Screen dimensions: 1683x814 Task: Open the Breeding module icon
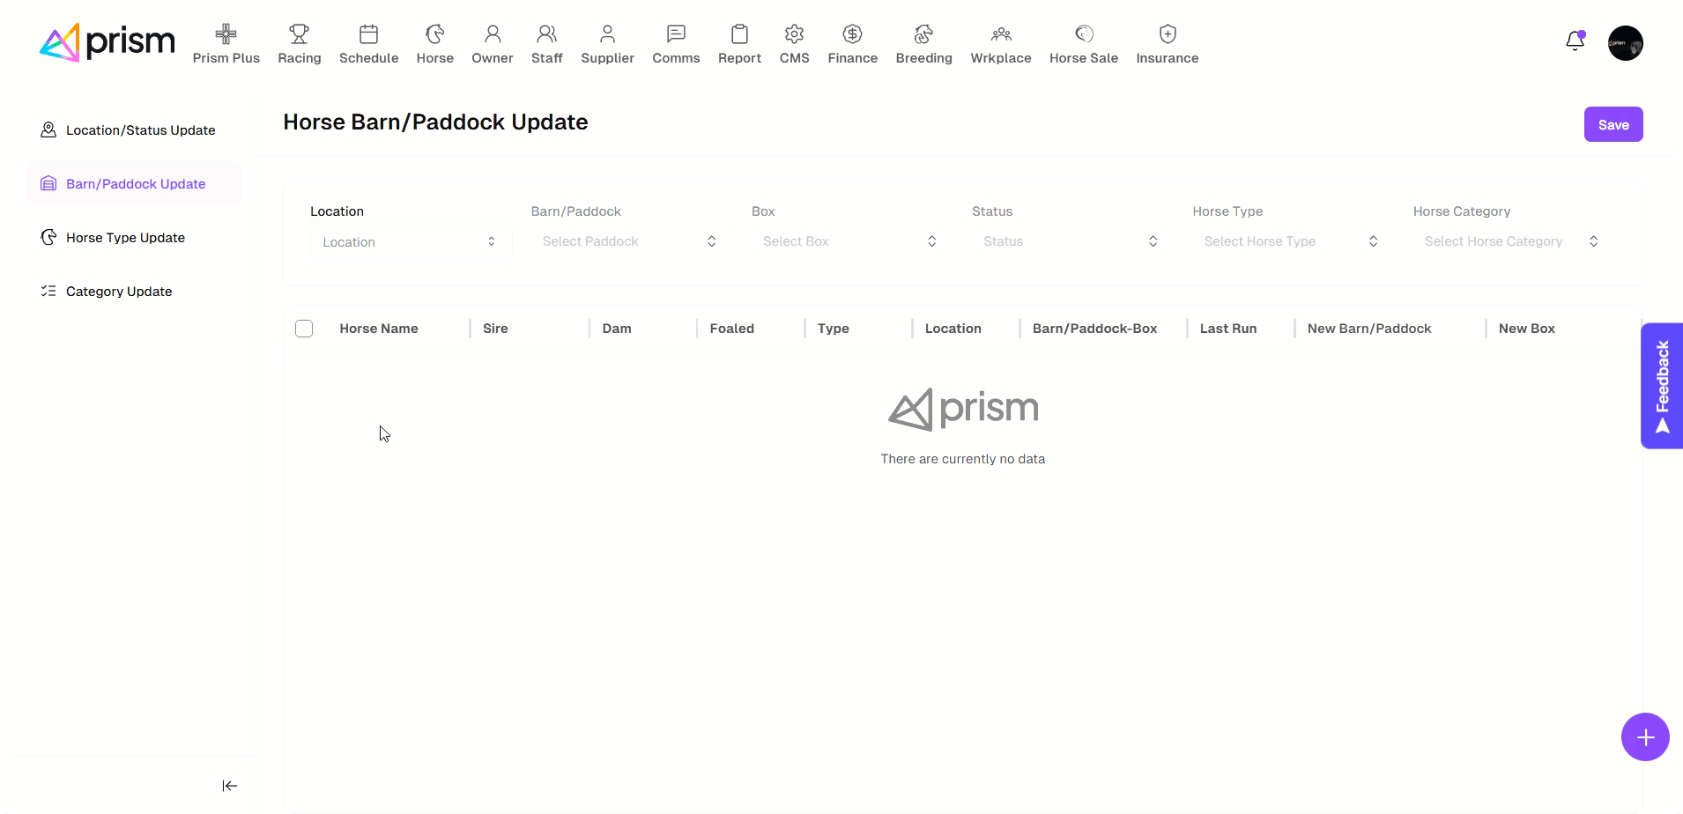pos(923,34)
